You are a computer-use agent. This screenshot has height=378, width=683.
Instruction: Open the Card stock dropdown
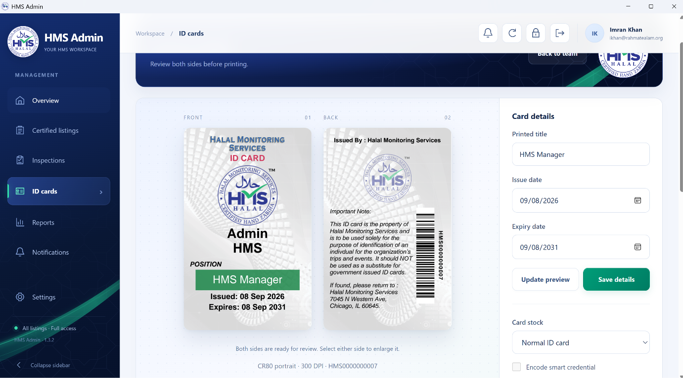click(x=581, y=342)
